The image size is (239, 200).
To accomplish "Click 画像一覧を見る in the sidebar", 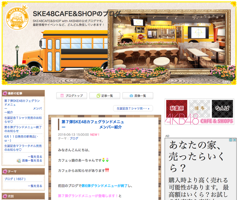I will (32, 160).
